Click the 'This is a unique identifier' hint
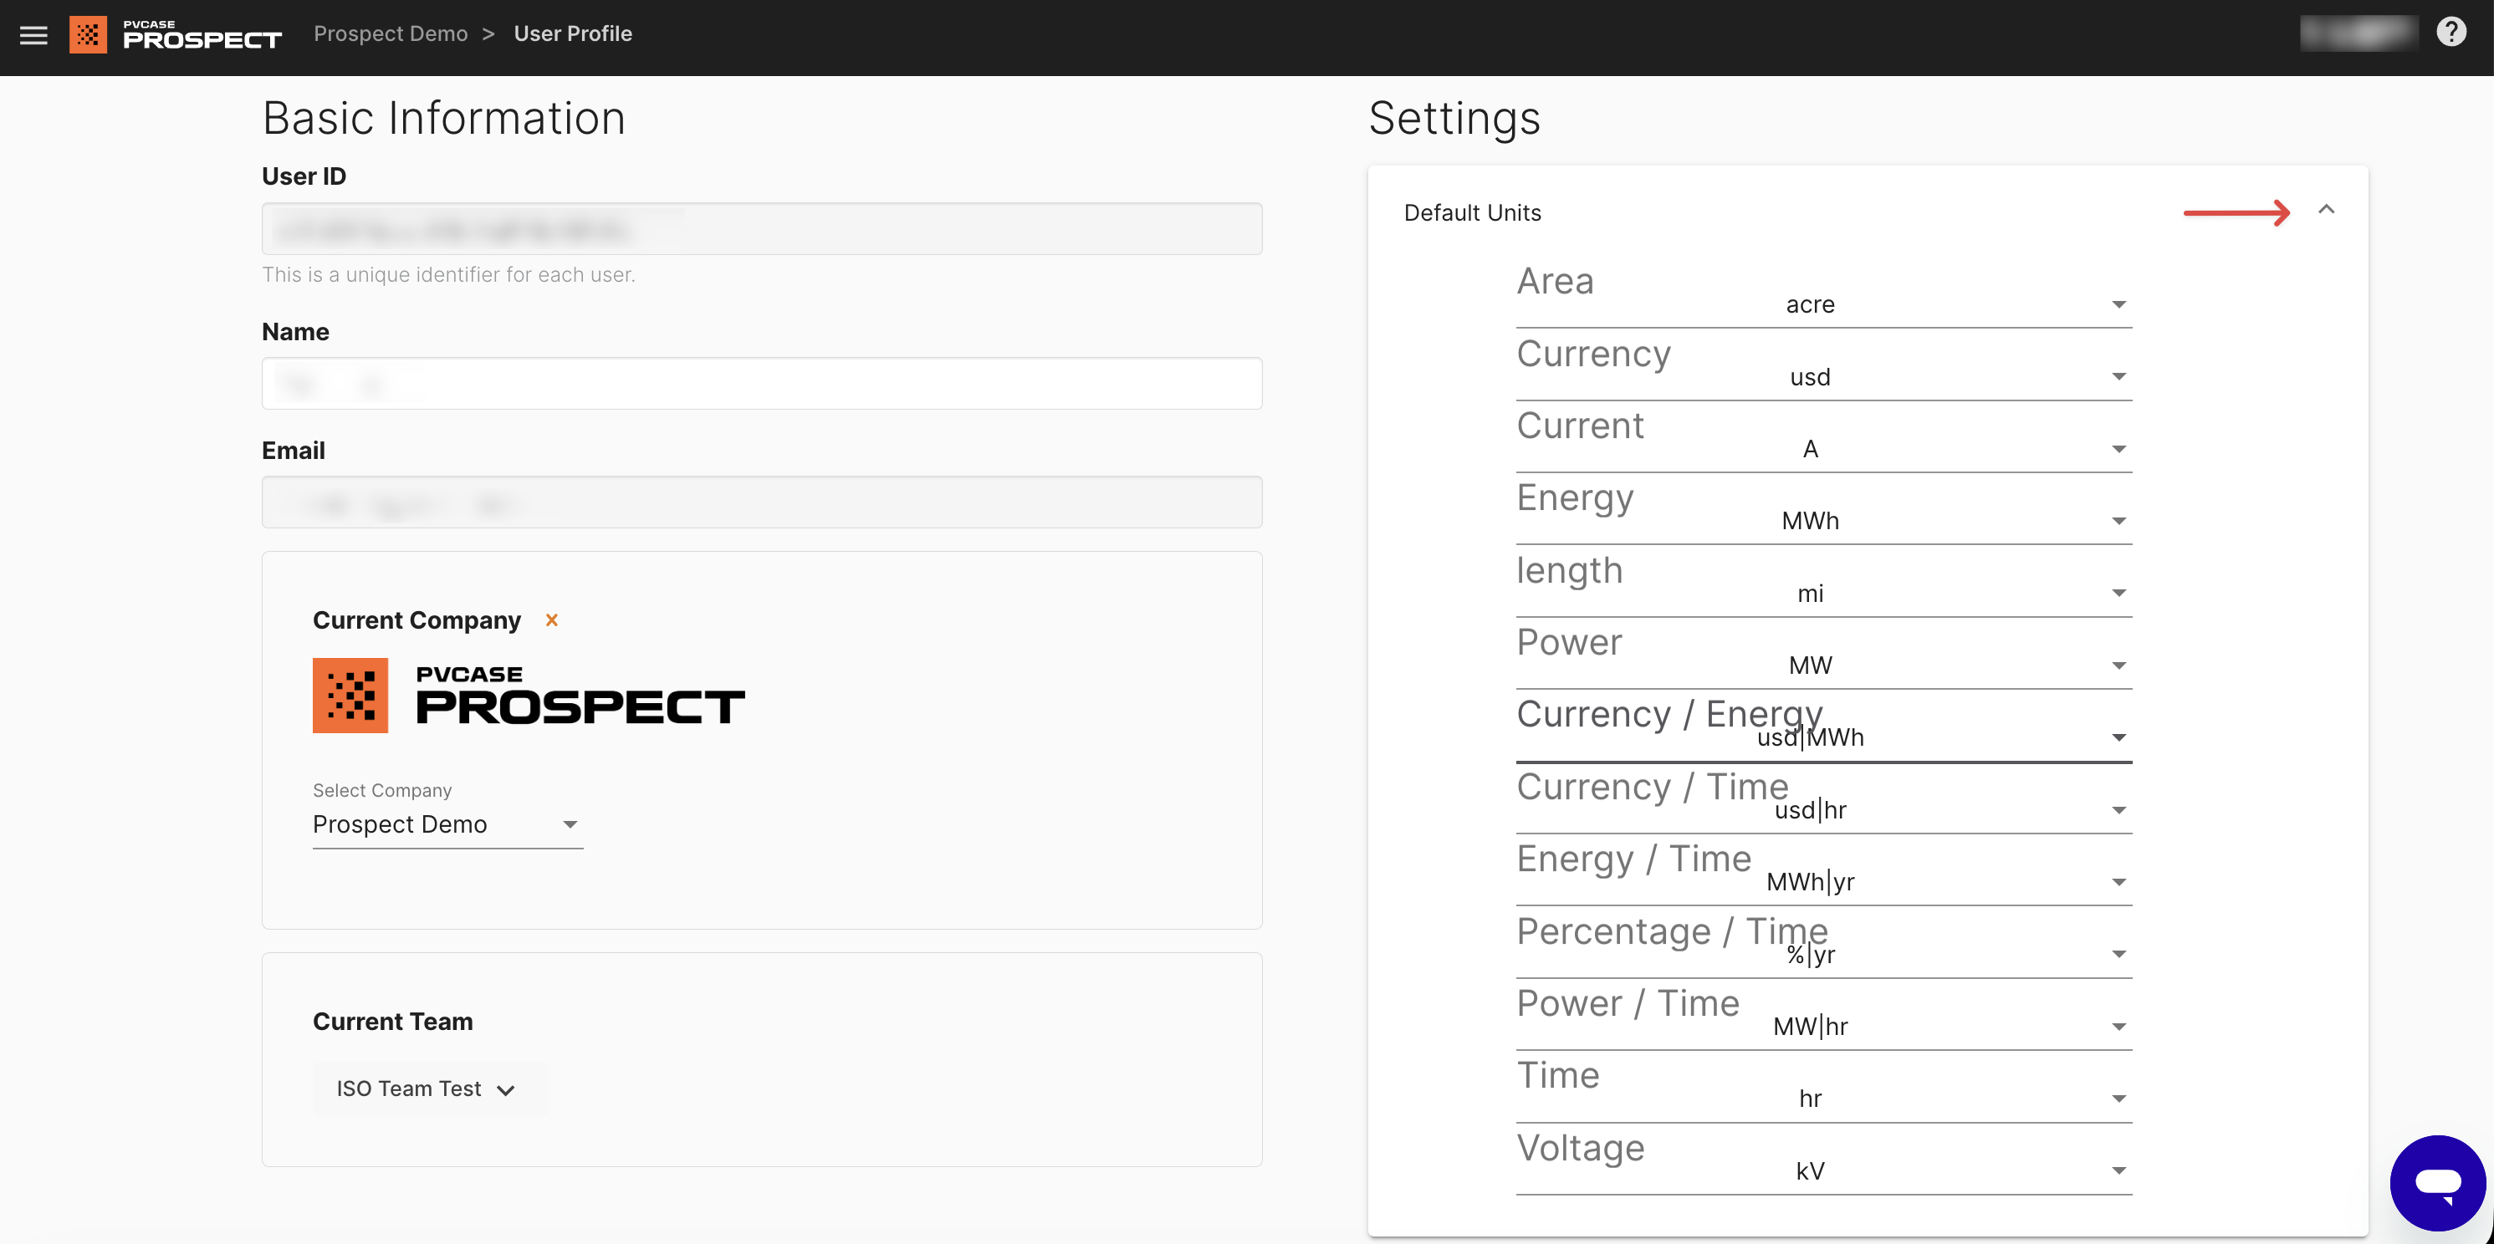The image size is (2494, 1244). pos(448,274)
